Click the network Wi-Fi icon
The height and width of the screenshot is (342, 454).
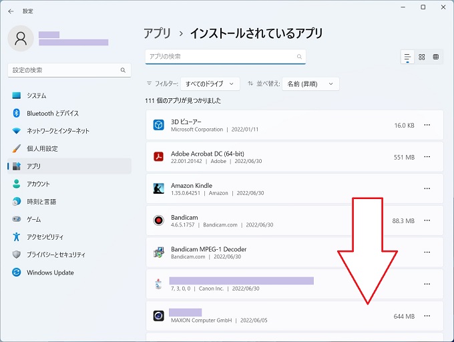pyautogui.click(x=17, y=131)
